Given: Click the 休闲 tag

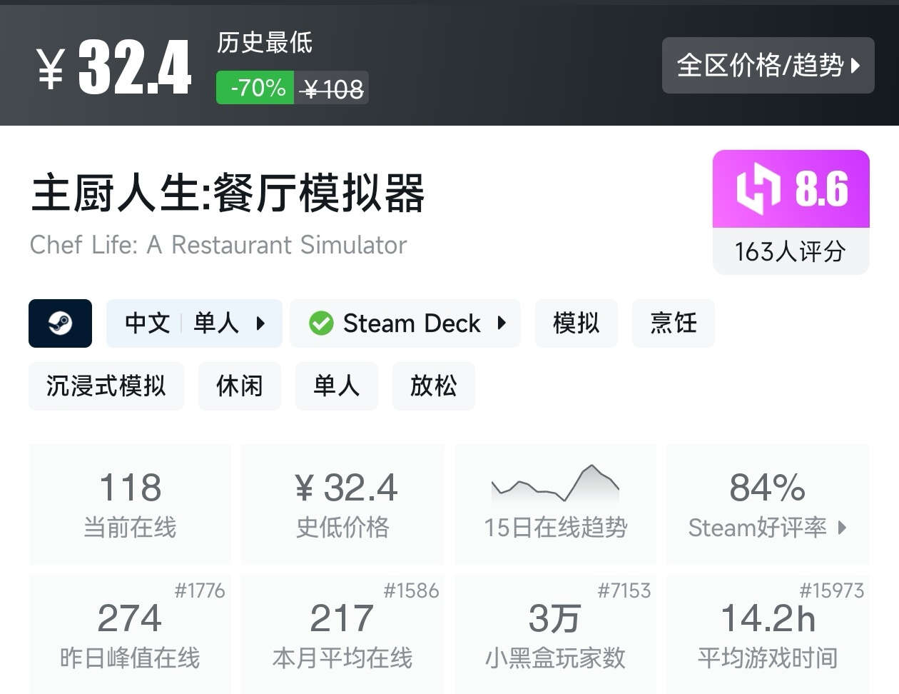Looking at the screenshot, I should point(239,386).
